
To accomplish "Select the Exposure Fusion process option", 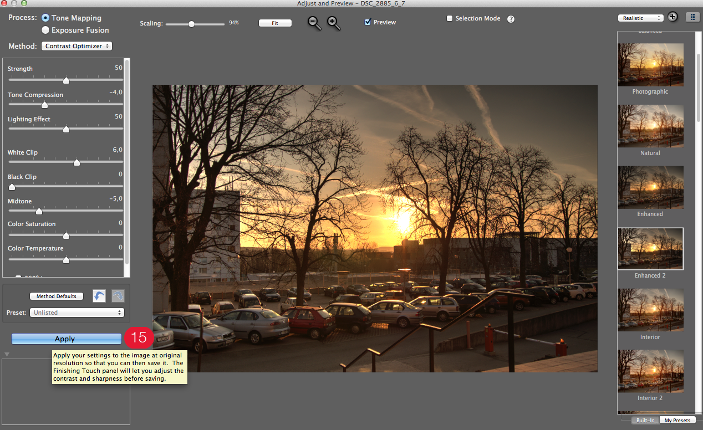I will coord(45,30).
